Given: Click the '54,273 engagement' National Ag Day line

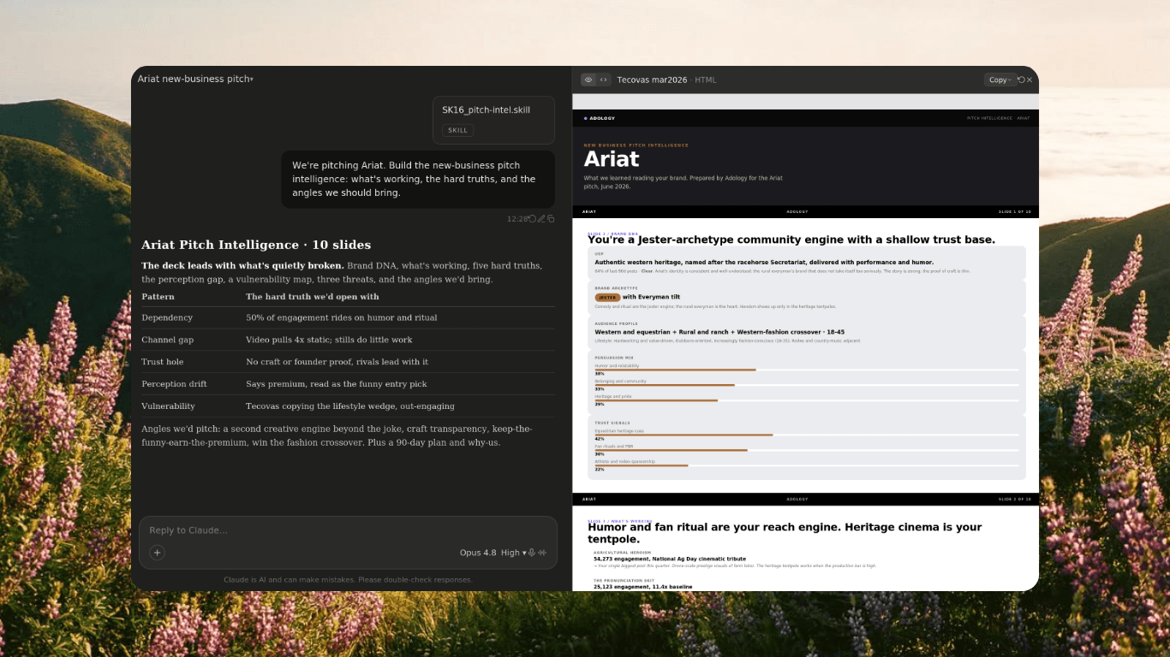Looking at the screenshot, I should [670, 559].
